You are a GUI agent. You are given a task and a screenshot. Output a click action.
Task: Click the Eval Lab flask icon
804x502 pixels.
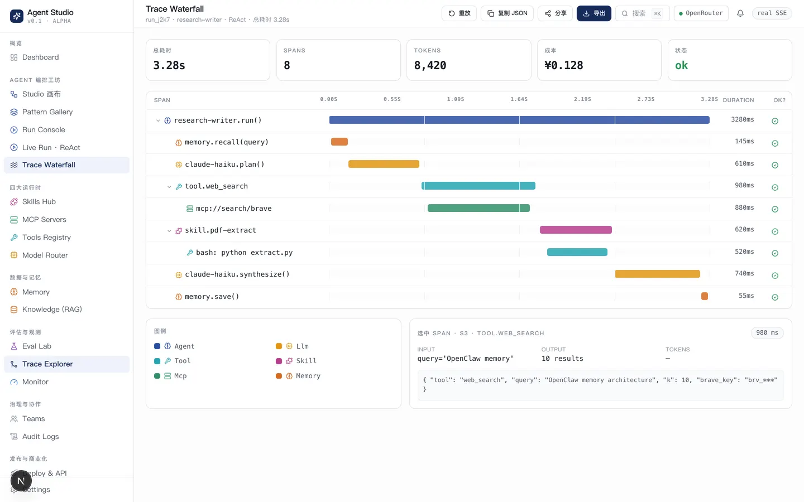coord(14,346)
